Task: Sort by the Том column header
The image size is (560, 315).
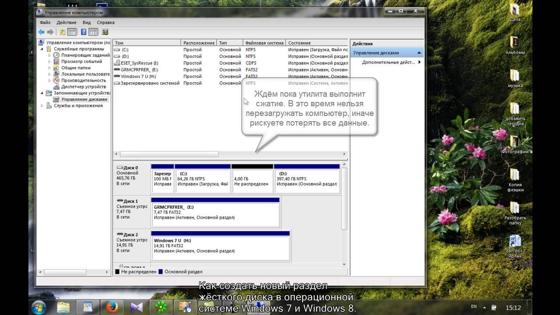Action: tap(147, 43)
